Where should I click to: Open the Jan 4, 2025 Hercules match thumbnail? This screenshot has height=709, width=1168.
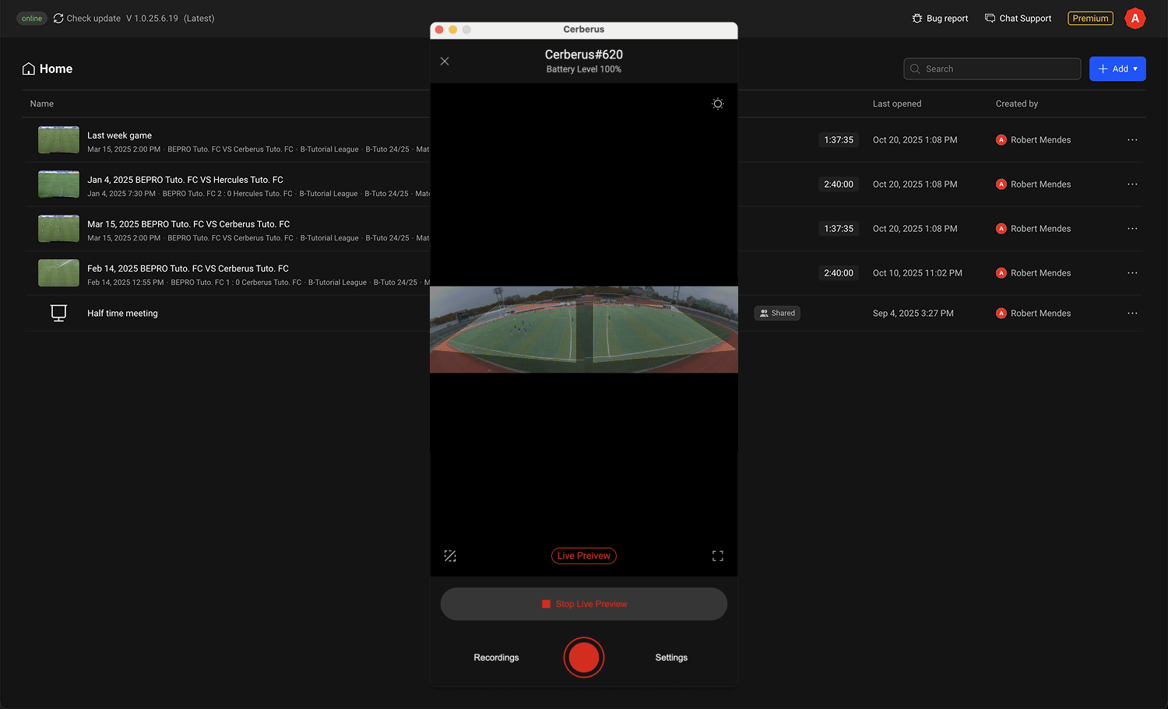(x=58, y=184)
